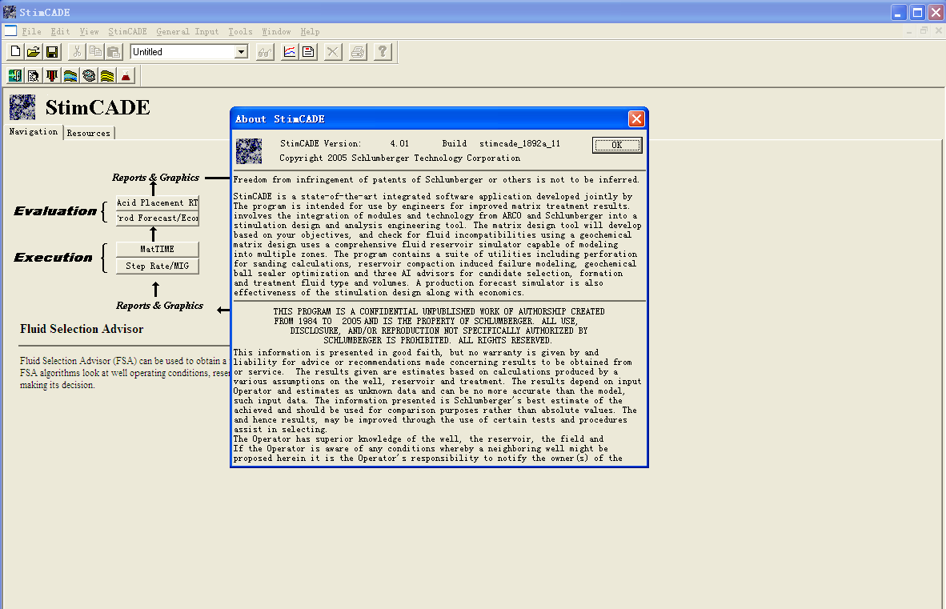946x609 pixels.
Task: Save with the floppy disk icon
Action: pyautogui.click(x=53, y=52)
